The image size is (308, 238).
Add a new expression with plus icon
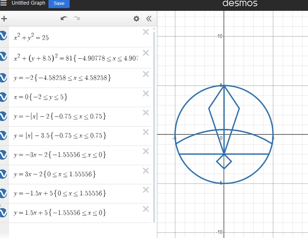click(4, 19)
